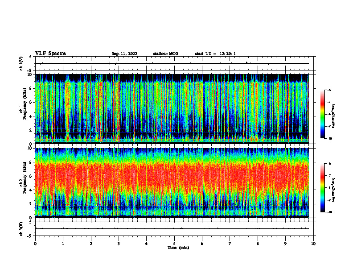Viewport: 353px width, 273px height.
Task: Click the "-7" tick on ch.1 color bar
Action: (x=329, y=102)
